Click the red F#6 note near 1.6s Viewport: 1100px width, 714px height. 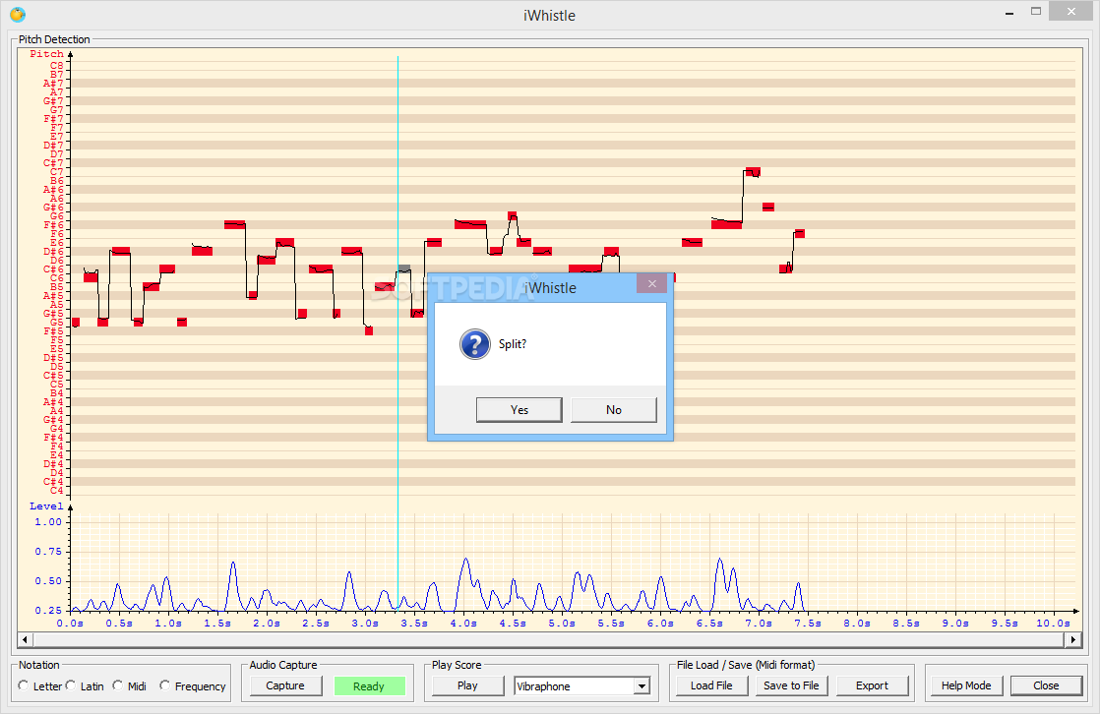point(235,224)
